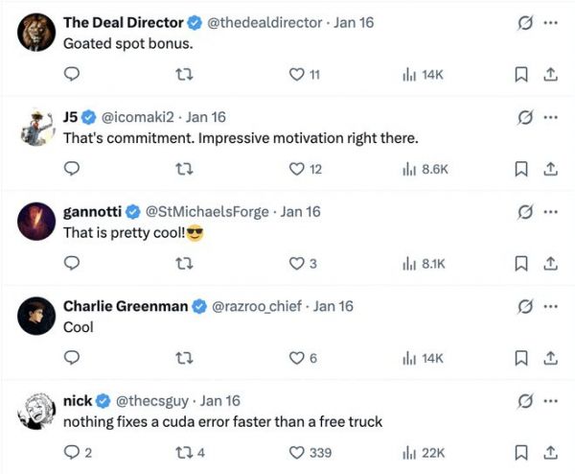This screenshot has width=575, height=474.
Task: Click the Grok icon on J5's tweet
Action: [x=524, y=117]
